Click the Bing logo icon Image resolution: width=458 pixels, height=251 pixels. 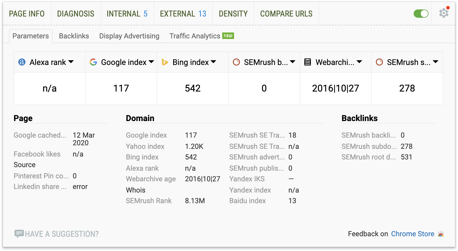(x=165, y=62)
